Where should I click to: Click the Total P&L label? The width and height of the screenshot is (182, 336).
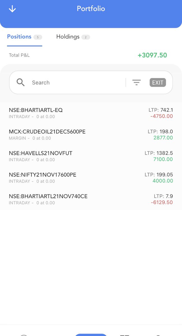[19, 55]
